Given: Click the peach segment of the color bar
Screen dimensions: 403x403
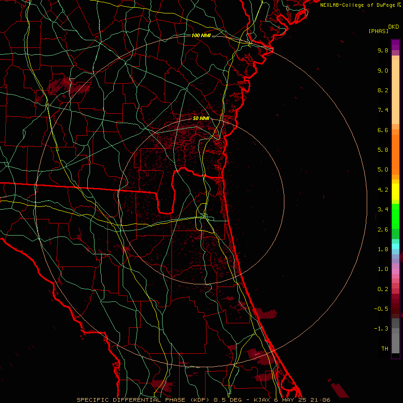Looking at the screenshot, I should (x=395, y=90).
